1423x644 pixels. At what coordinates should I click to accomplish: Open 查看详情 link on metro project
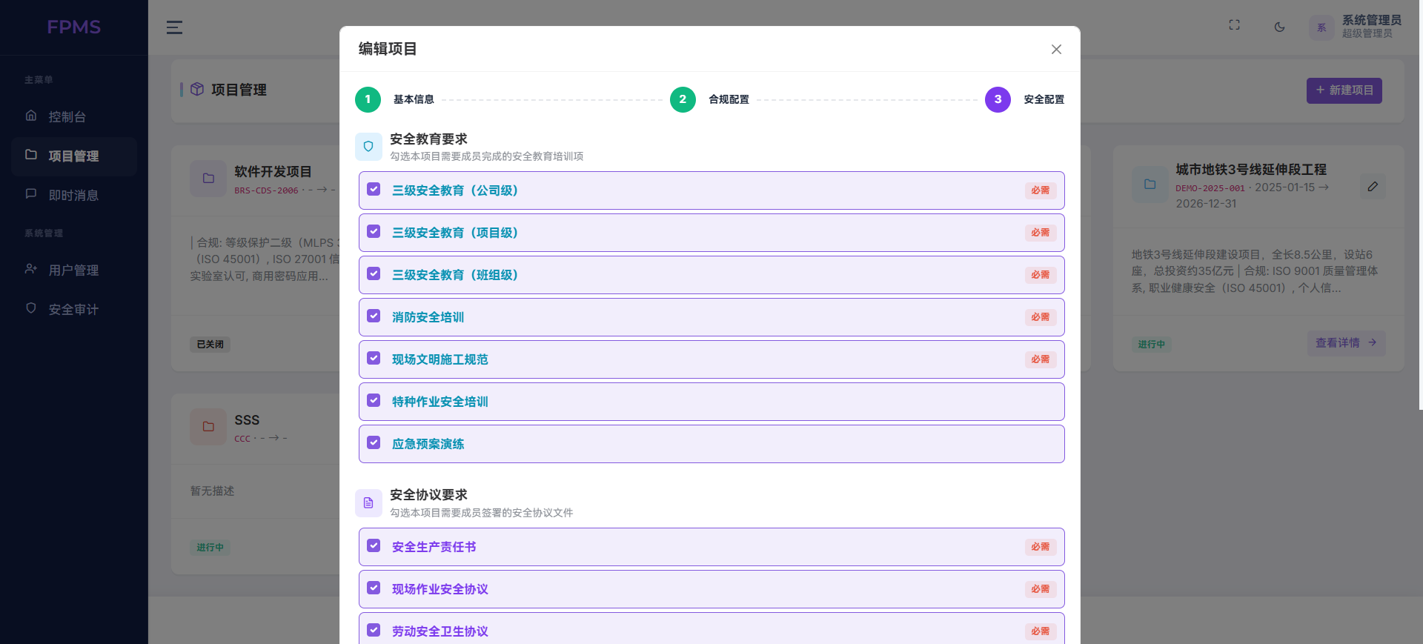click(x=1345, y=343)
